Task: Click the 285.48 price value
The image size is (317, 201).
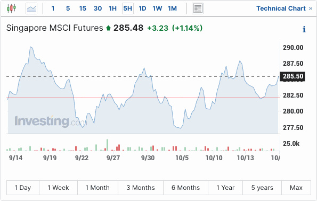Action: coord(128,28)
